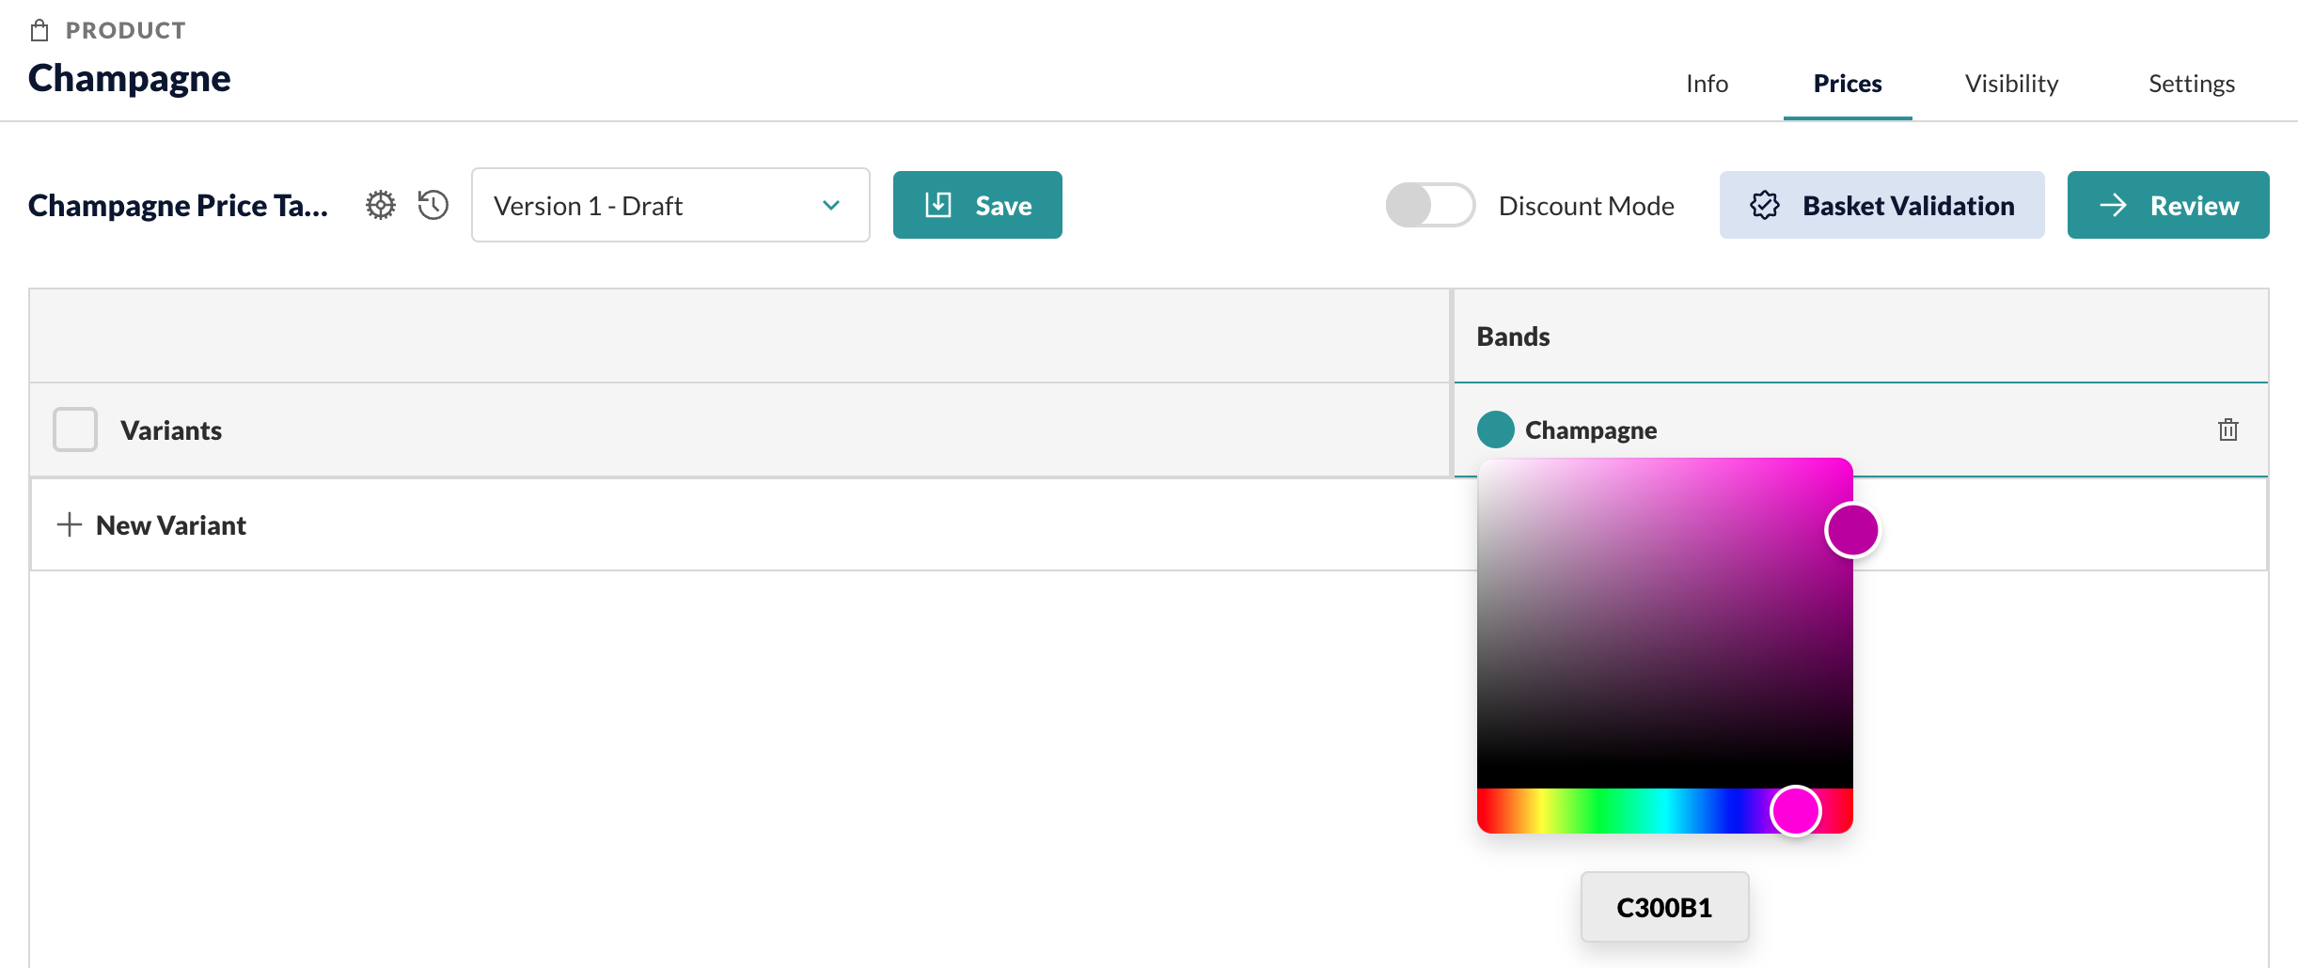The height and width of the screenshot is (968, 2298).
Task: Click the C300B1 hex color field
Action: coord(1664,907)
